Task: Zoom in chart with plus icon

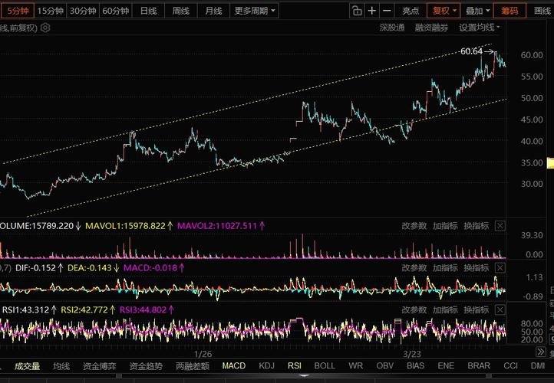Action: coord(372,11)
